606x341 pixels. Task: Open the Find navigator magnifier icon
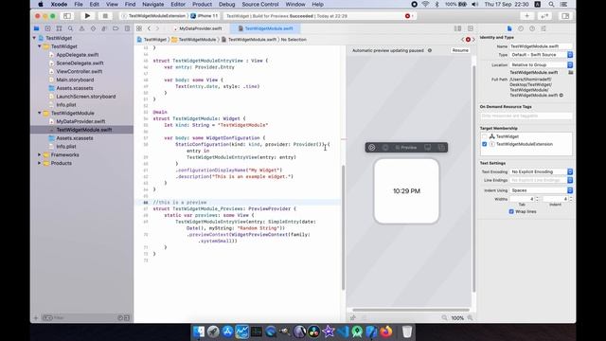(70, 28)
